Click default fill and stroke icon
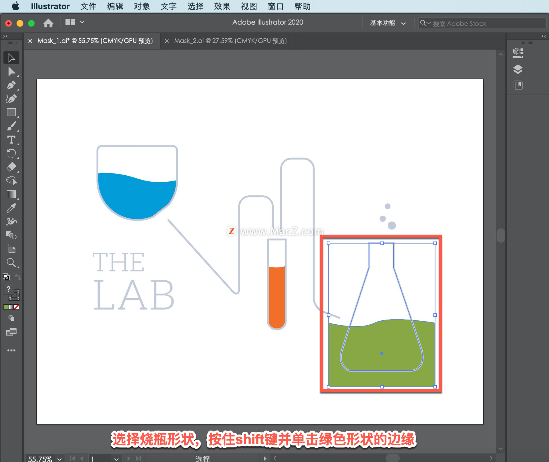The image size is (549, 462). point(6,277)
